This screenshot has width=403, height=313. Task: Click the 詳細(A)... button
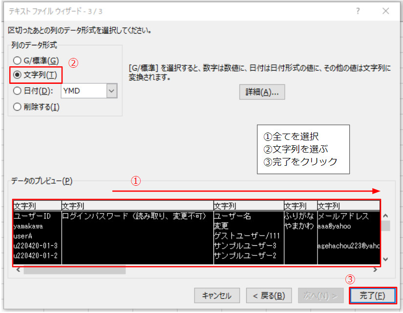click(262, 92)
